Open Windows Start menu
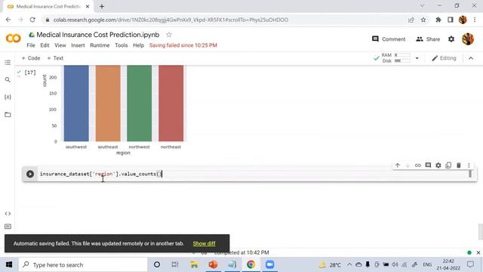 (9, 264)
